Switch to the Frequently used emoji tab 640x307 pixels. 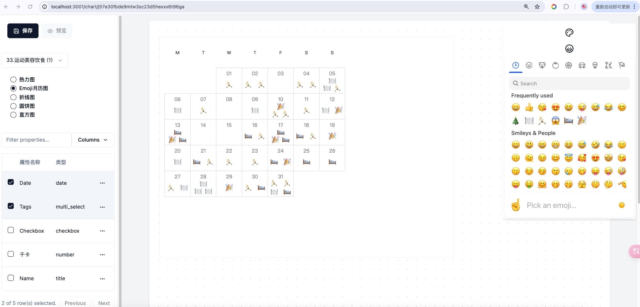(x=515, y=65)
